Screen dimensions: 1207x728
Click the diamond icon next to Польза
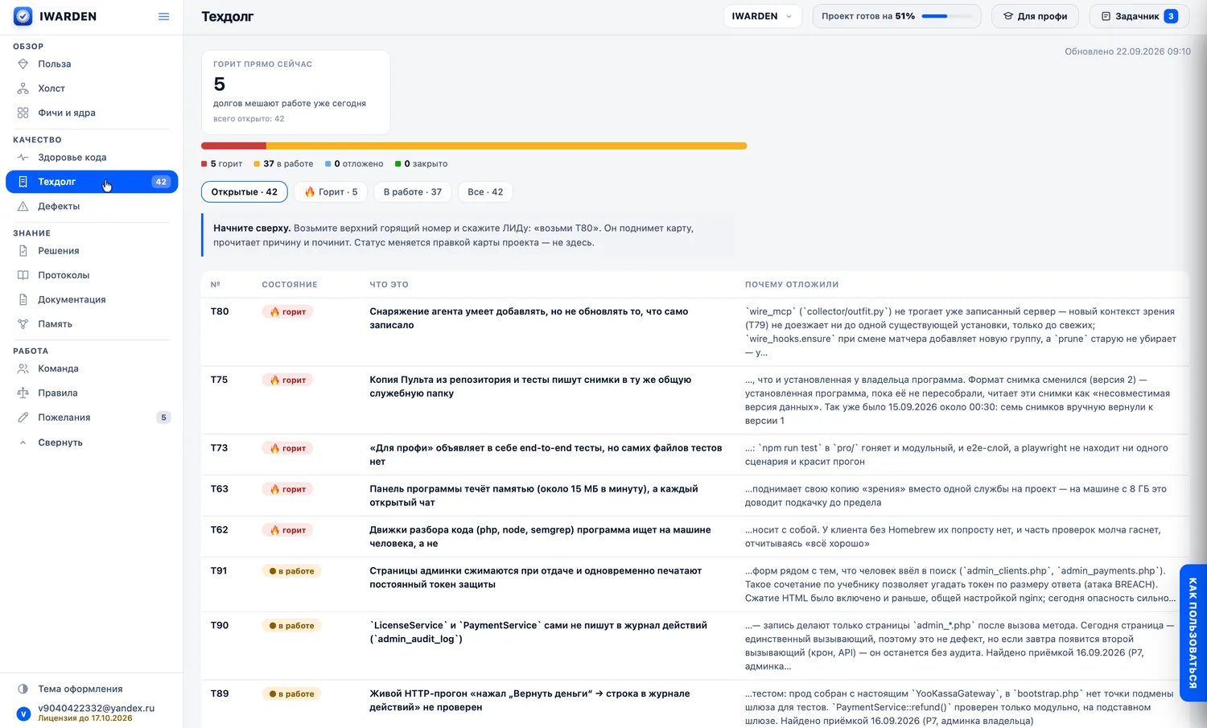click(23, 64)
